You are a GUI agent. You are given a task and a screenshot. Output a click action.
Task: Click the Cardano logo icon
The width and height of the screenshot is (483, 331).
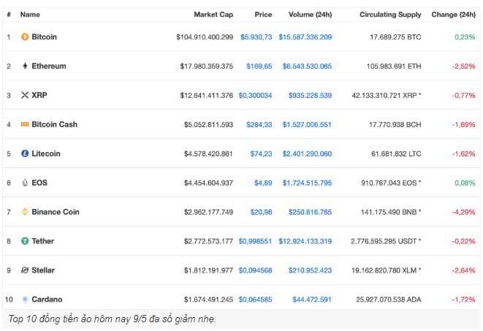(x=25, y=300)
